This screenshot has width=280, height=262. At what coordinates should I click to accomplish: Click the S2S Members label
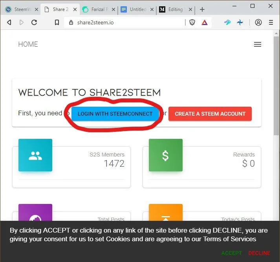107,155
